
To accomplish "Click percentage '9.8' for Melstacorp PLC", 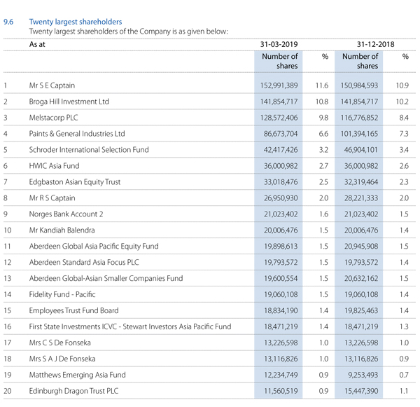I will [x=323, y=118].
